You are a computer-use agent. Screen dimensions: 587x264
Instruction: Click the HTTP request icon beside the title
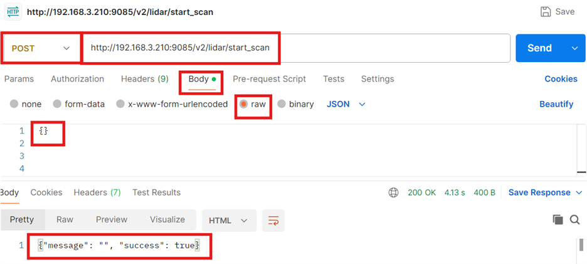tap(13, 12)
